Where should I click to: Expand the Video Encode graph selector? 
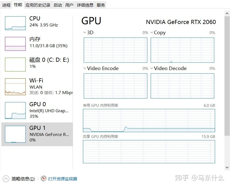(x=85, y=68)
